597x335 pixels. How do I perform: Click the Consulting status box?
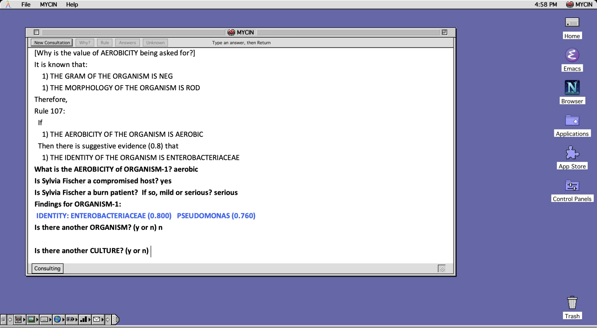47,268
